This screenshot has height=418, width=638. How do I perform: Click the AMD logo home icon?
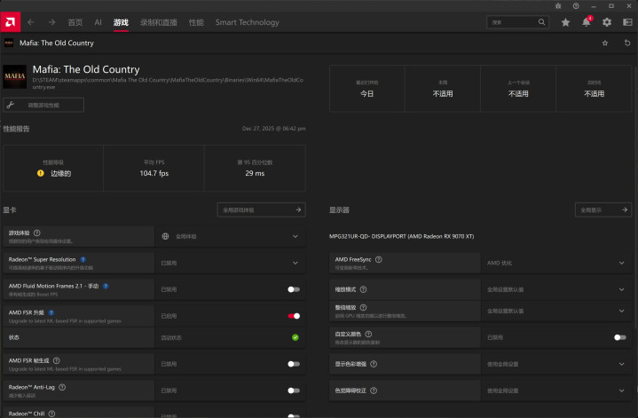[x=11, y=22]
